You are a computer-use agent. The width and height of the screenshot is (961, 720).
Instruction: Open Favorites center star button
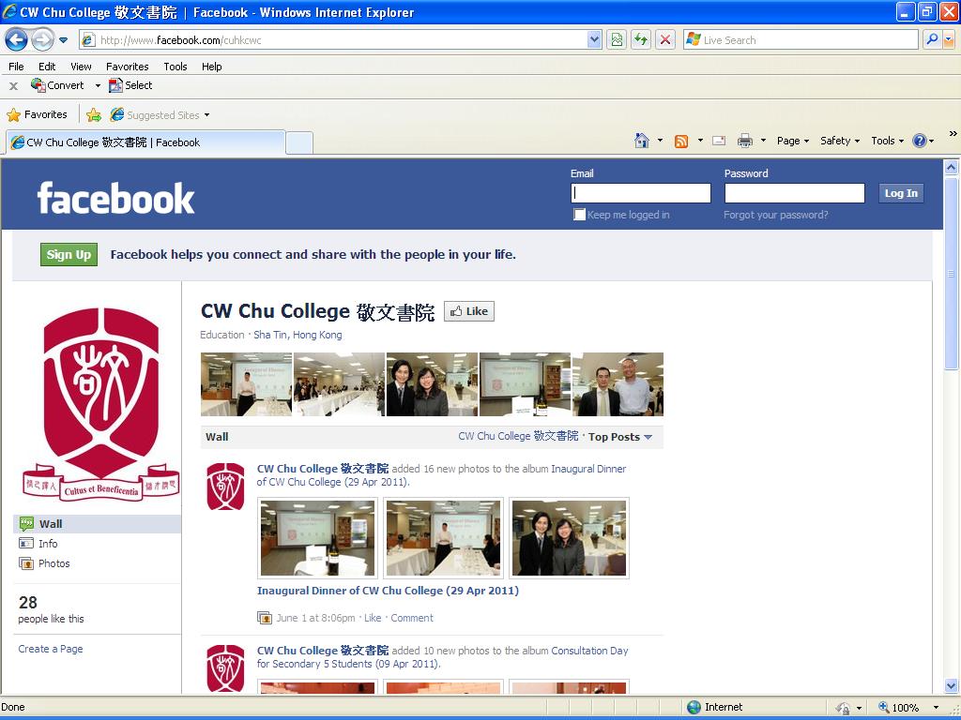(x=37, y=114)
